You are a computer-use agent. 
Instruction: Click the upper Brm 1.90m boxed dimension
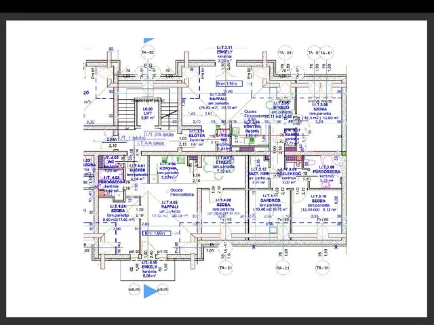(235, 84)
